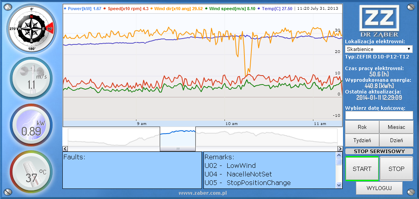
Task: Open the Lokalizacja elektrowni dropdown
Action: [379, 49]
